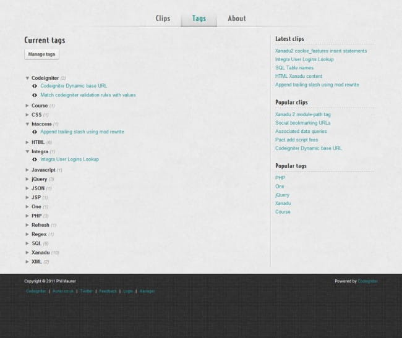Switch to the Clips tab
Screen dimensions: 402x338
click(x=163, y=19)
